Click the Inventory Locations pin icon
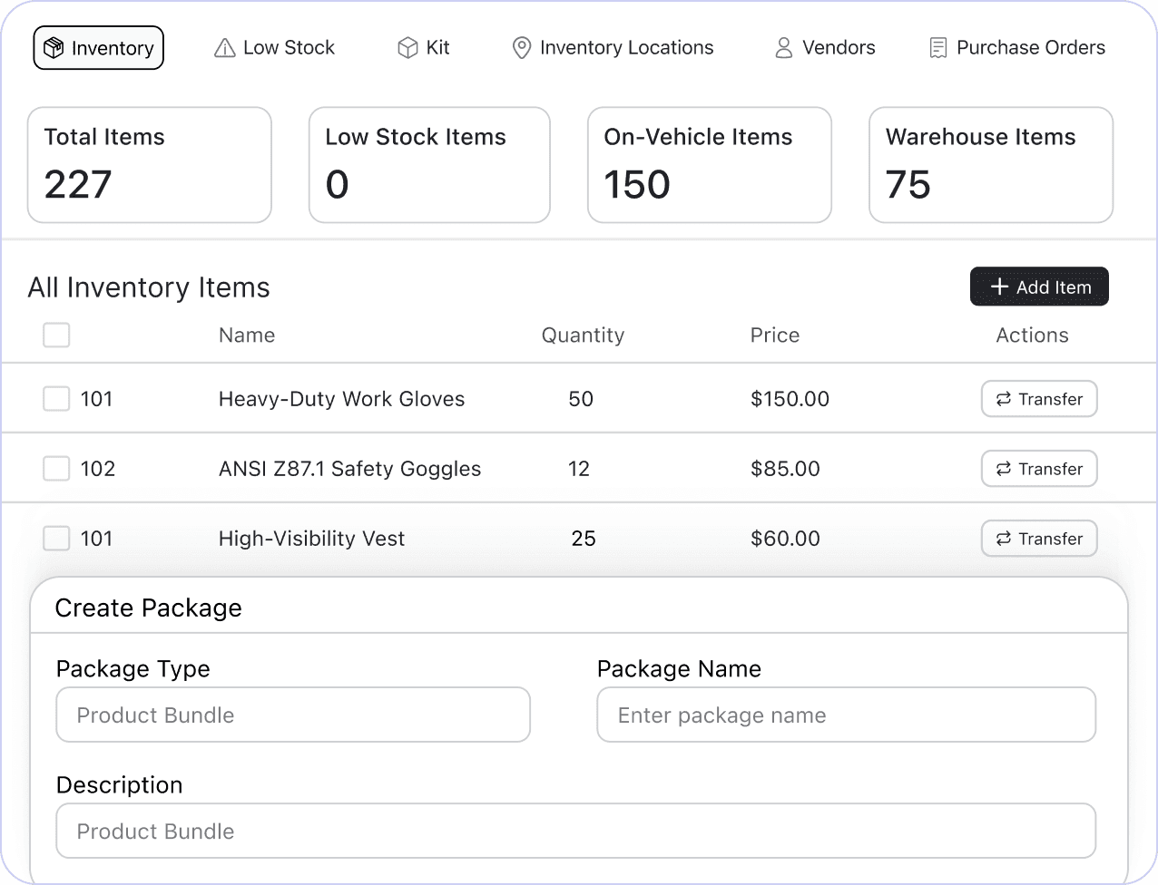This screenshot has height=885, width=1158. pos(520,47)
